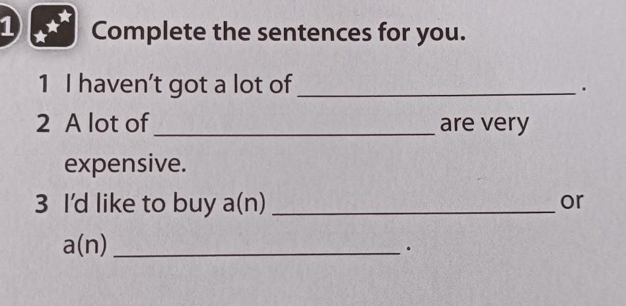
Task: Click the text 'I'd like to buy a(n)'
Action: tap(165, 204)
